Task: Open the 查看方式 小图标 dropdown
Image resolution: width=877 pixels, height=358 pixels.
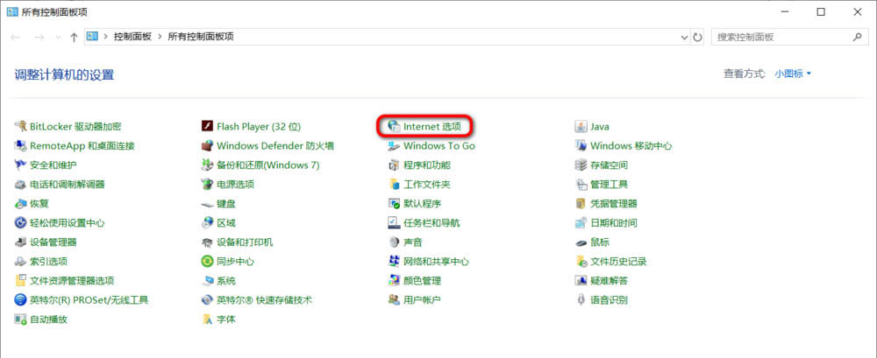Action: (793, 74)
